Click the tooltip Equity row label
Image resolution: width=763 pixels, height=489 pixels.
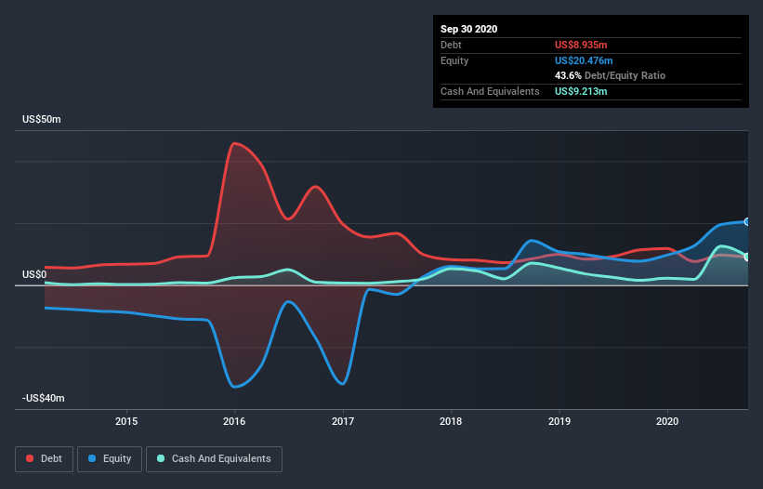[454, 60]
